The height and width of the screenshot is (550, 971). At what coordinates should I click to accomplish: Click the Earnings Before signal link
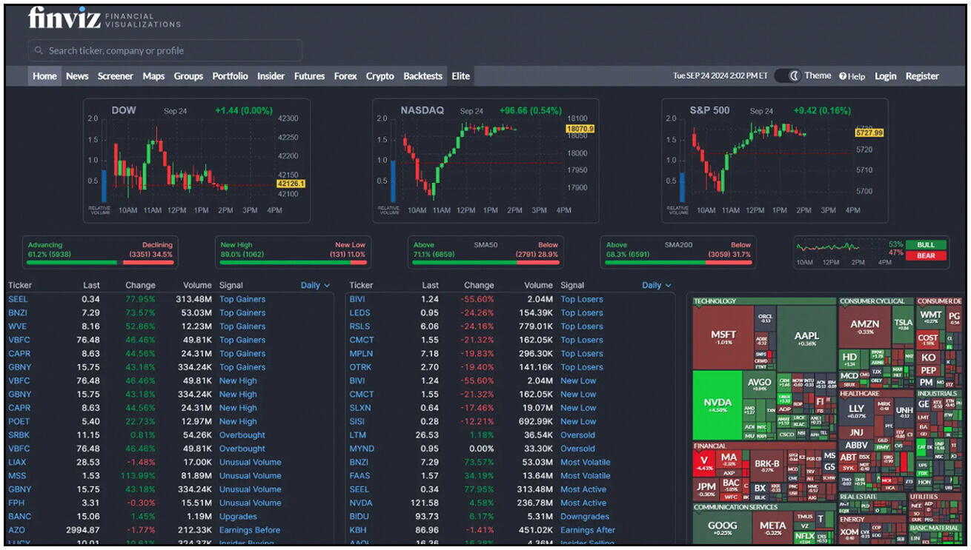(250, 530)
